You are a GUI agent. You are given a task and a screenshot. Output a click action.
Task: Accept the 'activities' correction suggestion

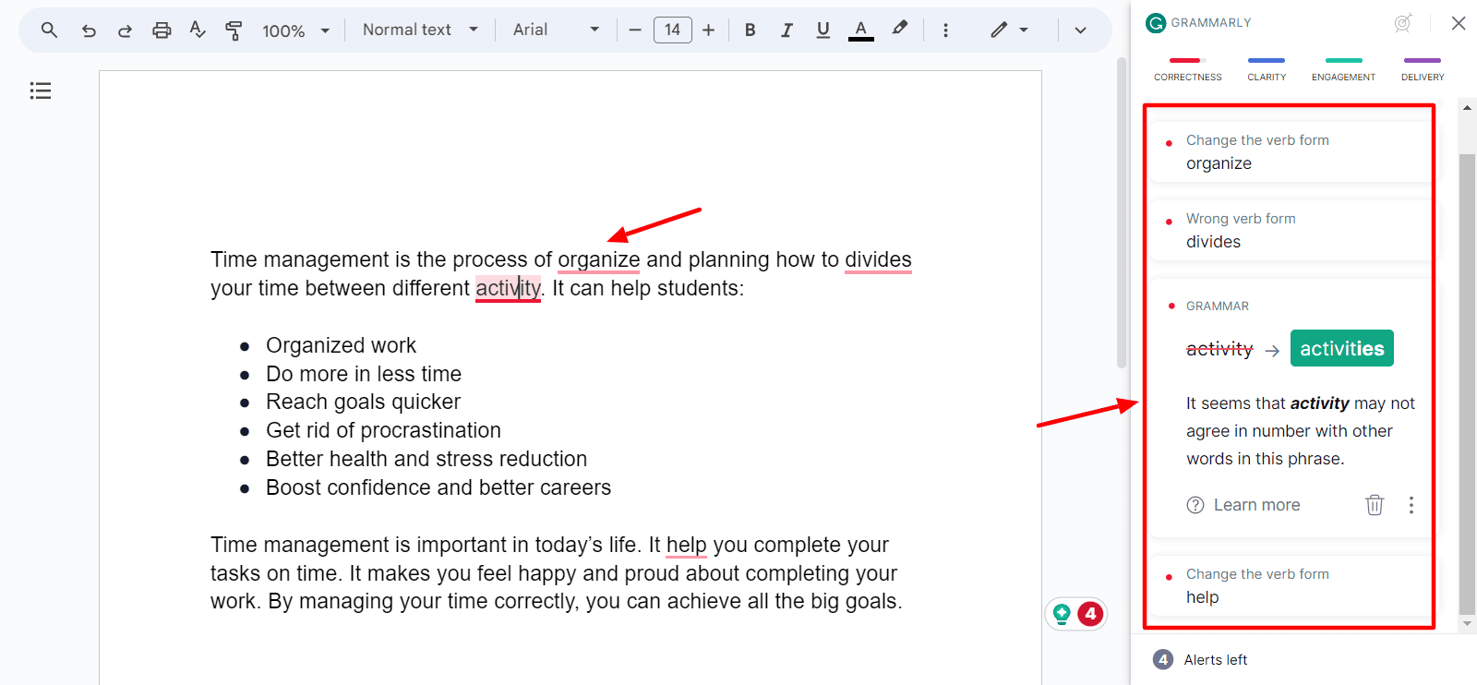pyautogui.click(x=1341, y=349)
